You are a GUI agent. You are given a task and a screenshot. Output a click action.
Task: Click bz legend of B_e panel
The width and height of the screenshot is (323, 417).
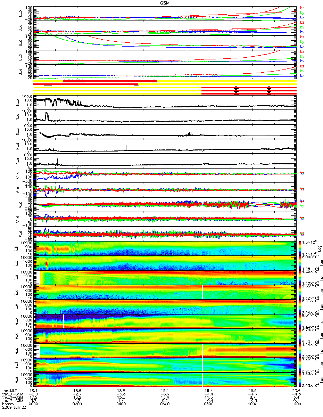pyautogui.click(x=302, y=66)
